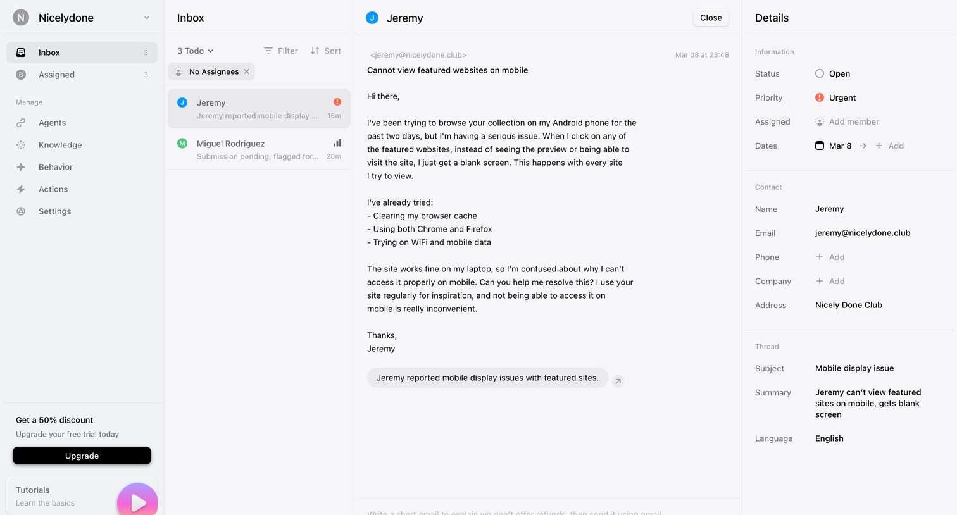Click the Mobile display issue subject
Image resolution: width=957 pixels, height=515 pixels.
coord(854,368)
